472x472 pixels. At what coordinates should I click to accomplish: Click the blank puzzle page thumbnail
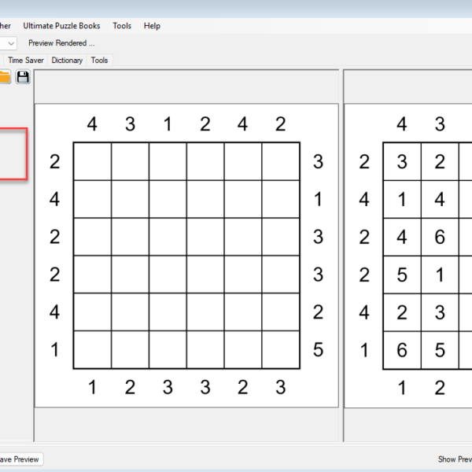coord(186,256)
